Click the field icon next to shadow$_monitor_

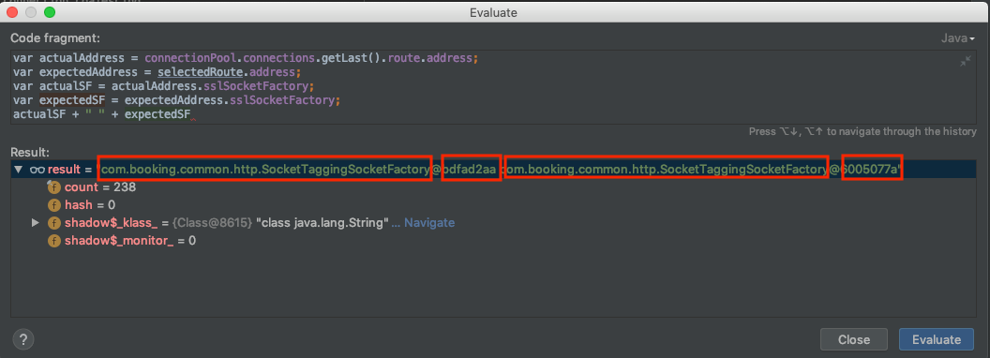click(x=54, y=241)
